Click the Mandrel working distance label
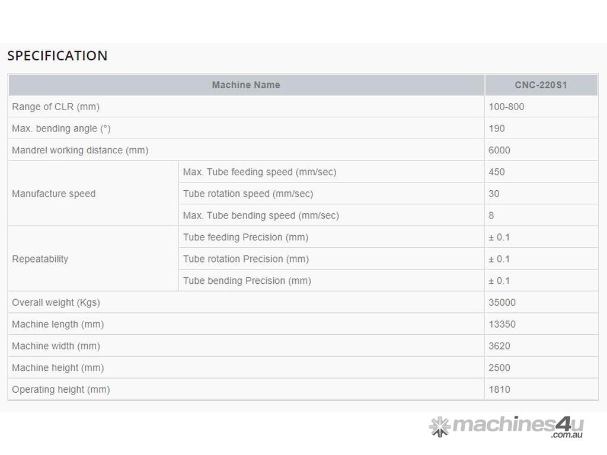The width and height of the screenshot is (607, 455). tap(80, 150)
